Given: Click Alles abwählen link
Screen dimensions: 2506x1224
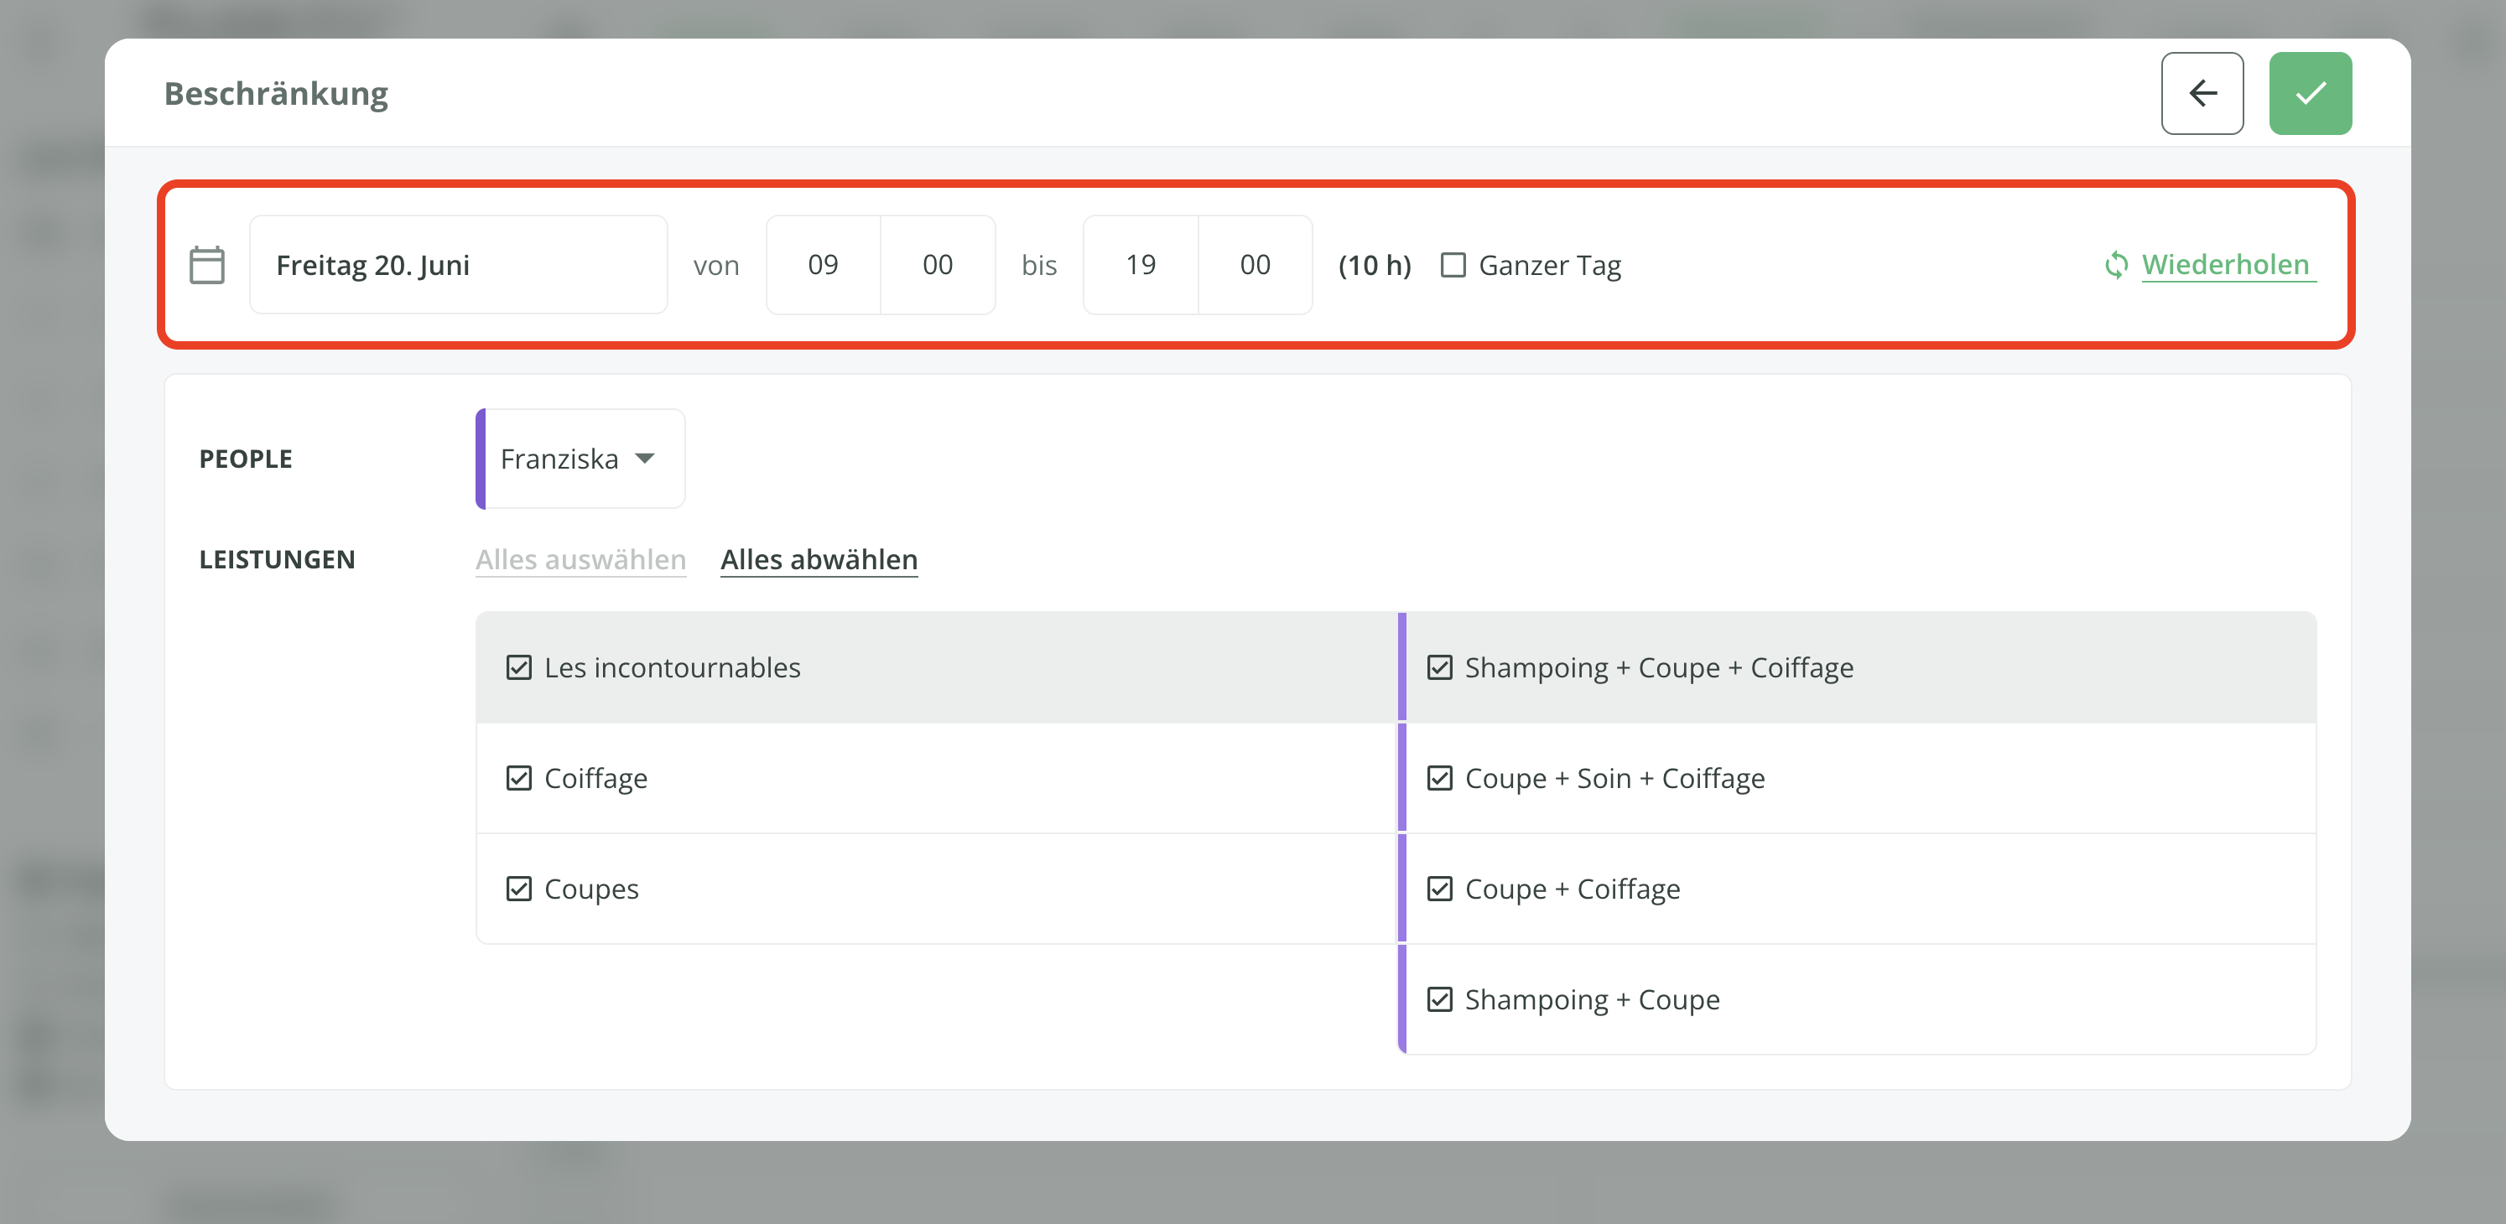Looking at the screenshot, I should pos(819,559).
